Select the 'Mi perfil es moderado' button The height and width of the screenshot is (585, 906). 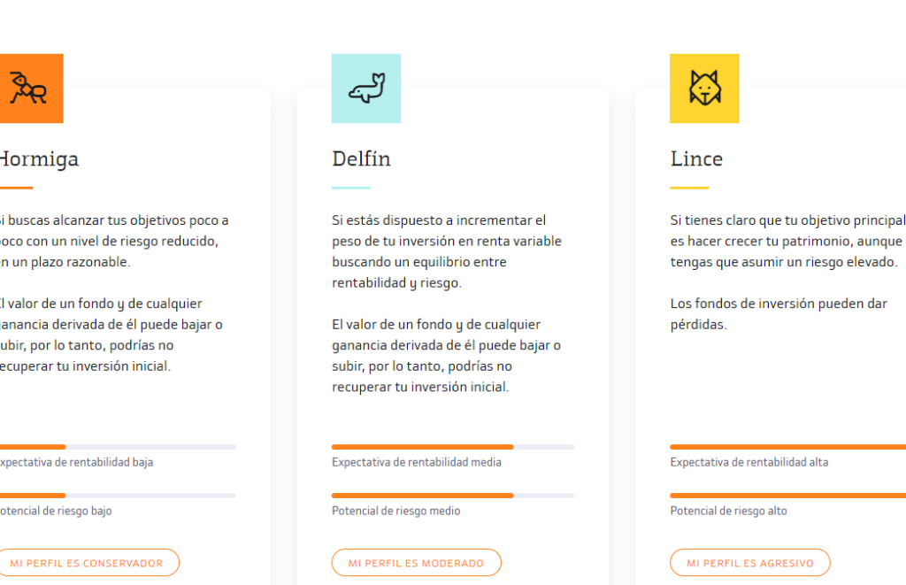(x=416, y=563)
